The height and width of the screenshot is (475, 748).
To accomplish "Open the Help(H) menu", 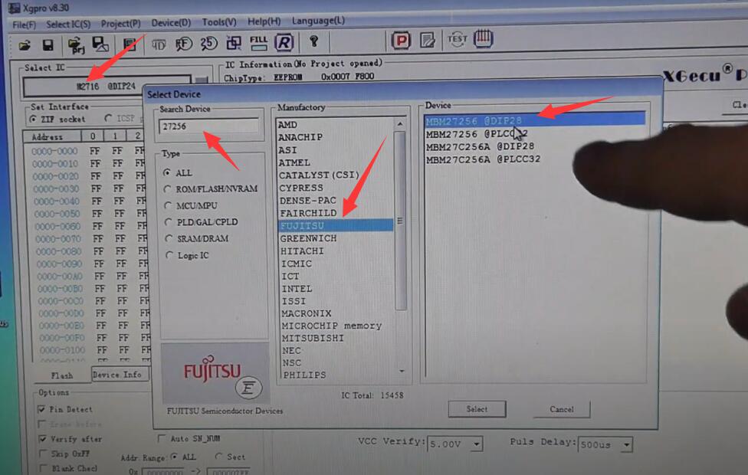I will coord(264,21).
